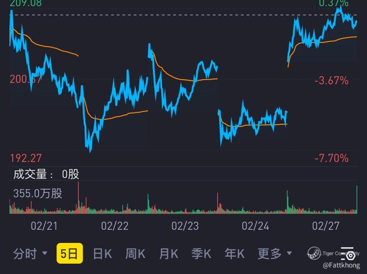
Task: Click the 02/24 date label
Action: 255,226
